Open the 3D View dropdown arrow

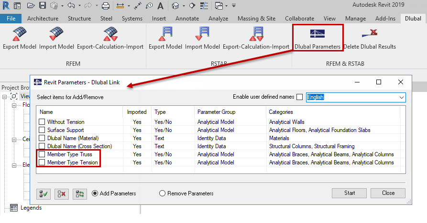[184, 6]
